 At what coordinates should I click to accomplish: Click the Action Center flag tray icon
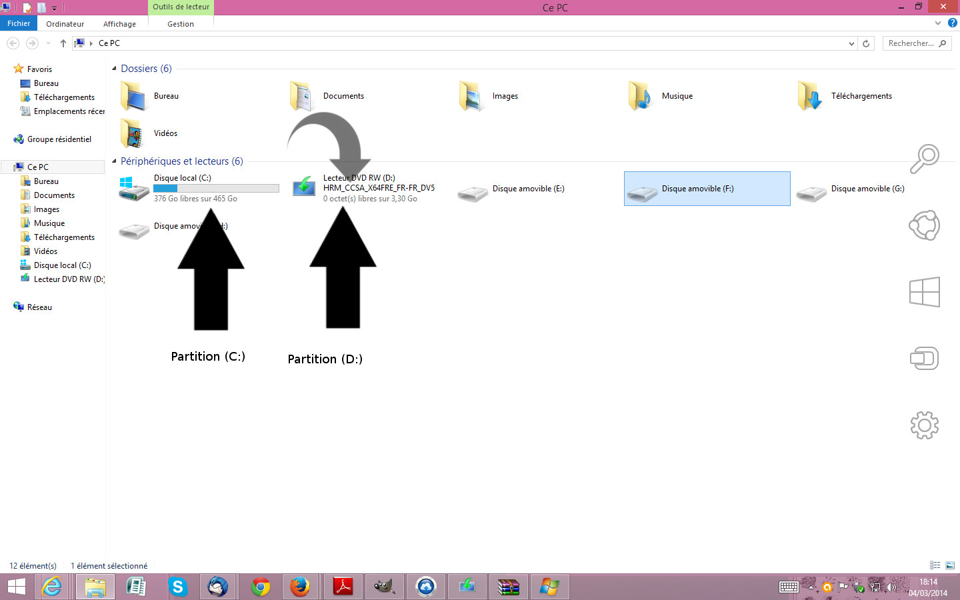(x=843, y=587)
